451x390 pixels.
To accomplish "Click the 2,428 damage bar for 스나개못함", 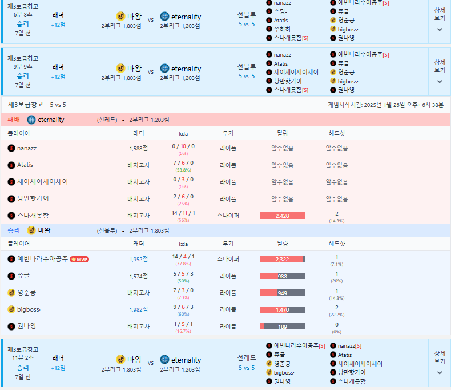I will 282,216.
